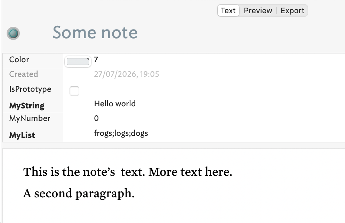Select the Created attribute label
The width and height of the screenshot is (345, 223).
(x=24, y=74)
